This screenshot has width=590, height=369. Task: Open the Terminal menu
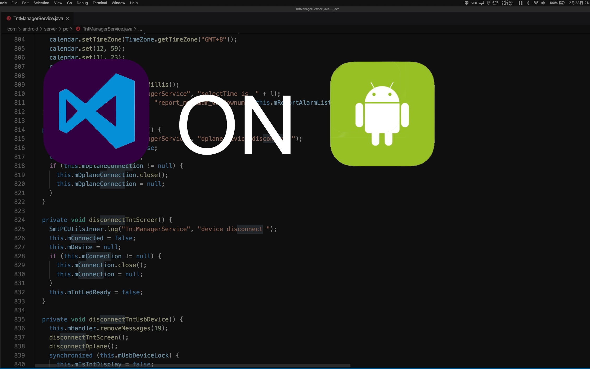pyautogui.click(x=99, y=3)
